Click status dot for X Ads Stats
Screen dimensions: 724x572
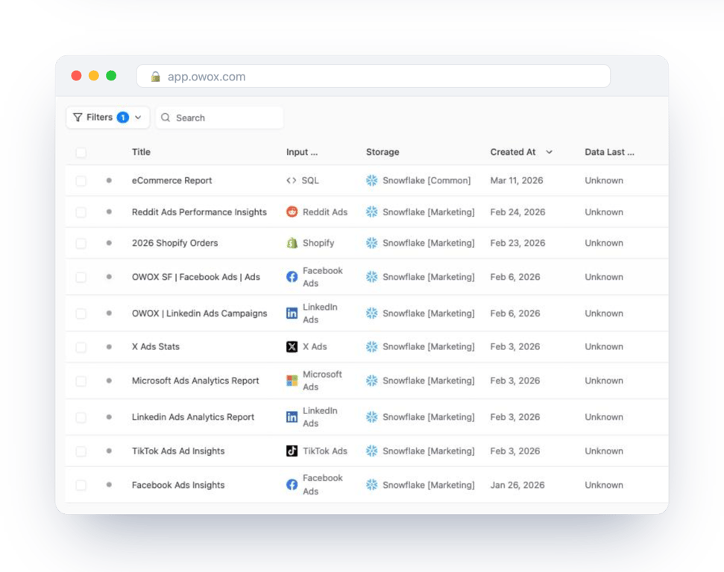(x=109, y=346)
